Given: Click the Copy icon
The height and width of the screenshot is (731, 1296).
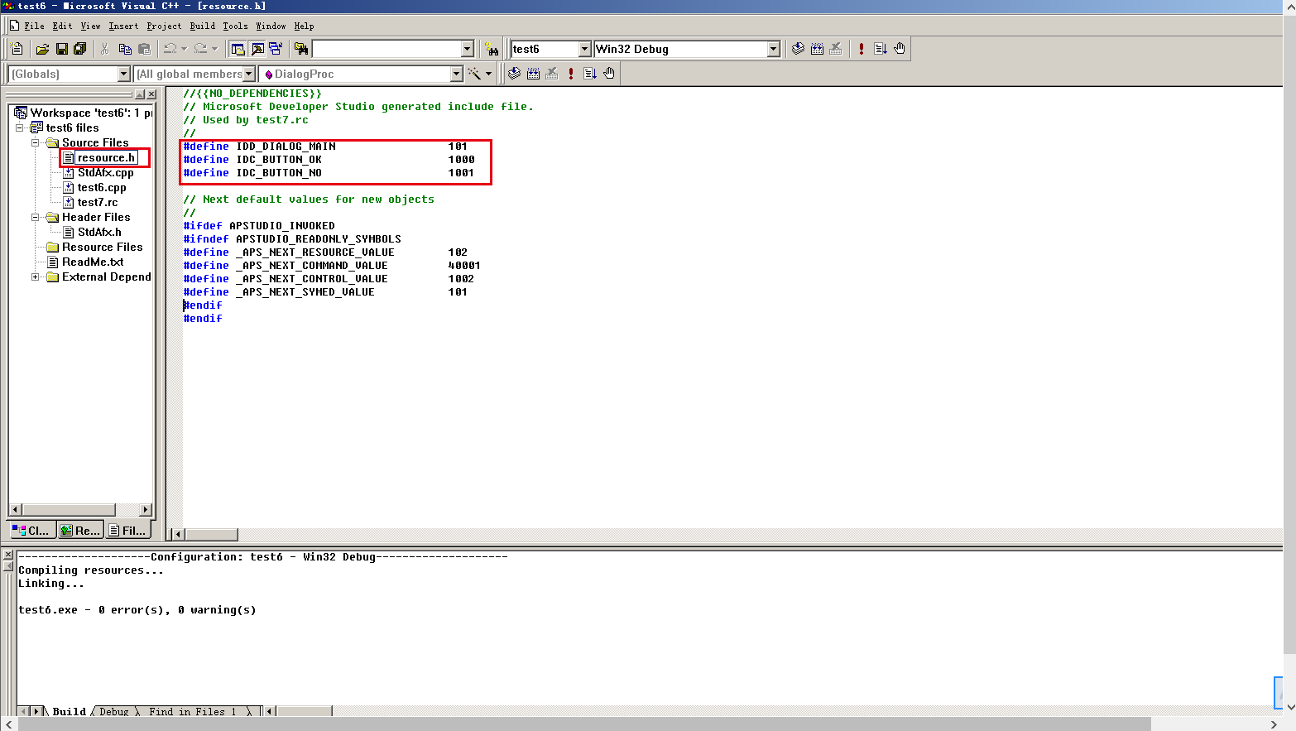Looking at the screenshot, I should tap(125, 49).
